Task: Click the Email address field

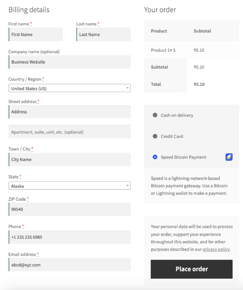Action: (70, 265)
